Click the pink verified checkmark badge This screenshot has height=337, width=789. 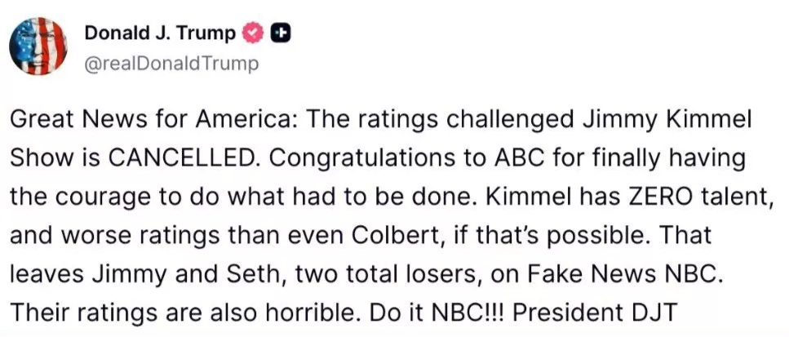point(253,33)
